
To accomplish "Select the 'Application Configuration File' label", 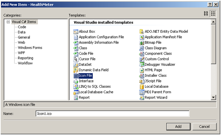I will (x=101, y=37).
